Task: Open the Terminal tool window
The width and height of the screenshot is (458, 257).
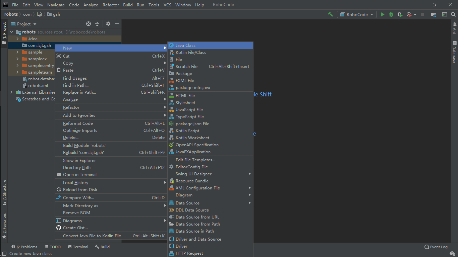Action: point(78,247)
